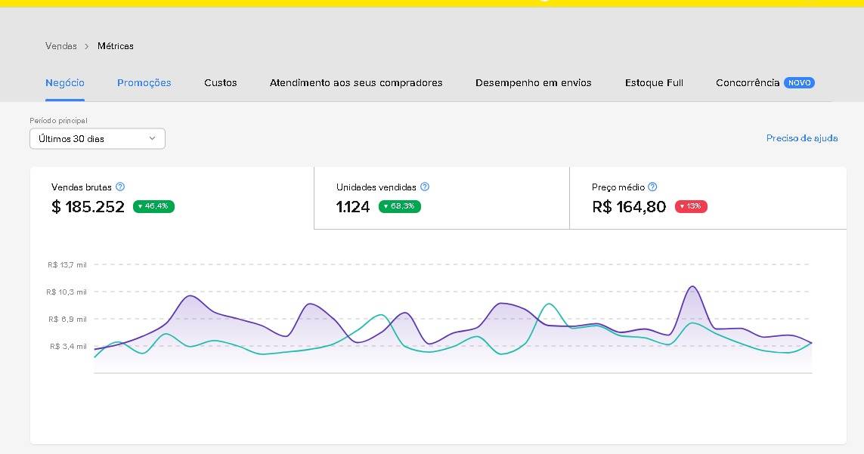The image size is (864, 454).
Task: Open the Custos tab
Action: click(221, 83)
